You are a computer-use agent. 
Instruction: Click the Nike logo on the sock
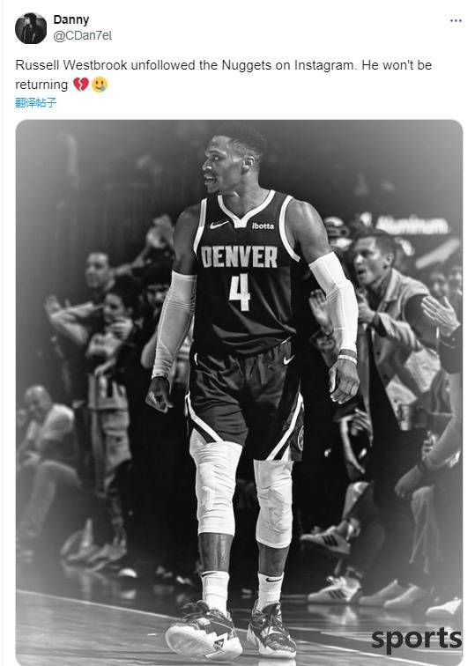click(273, 580)
